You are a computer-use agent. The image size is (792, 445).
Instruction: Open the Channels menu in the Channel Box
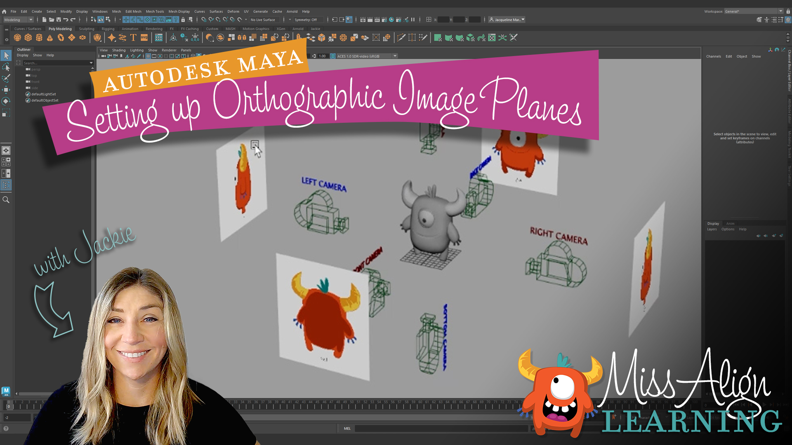(x=714, y=56)
